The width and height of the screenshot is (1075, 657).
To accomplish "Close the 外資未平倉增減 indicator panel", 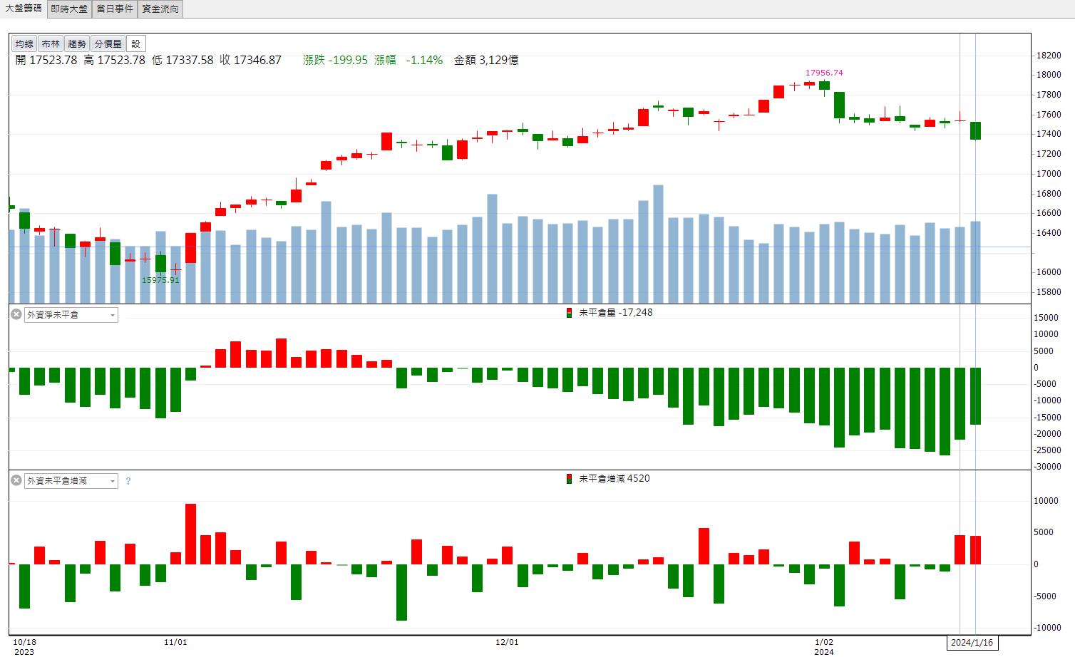I will [16, 481].
